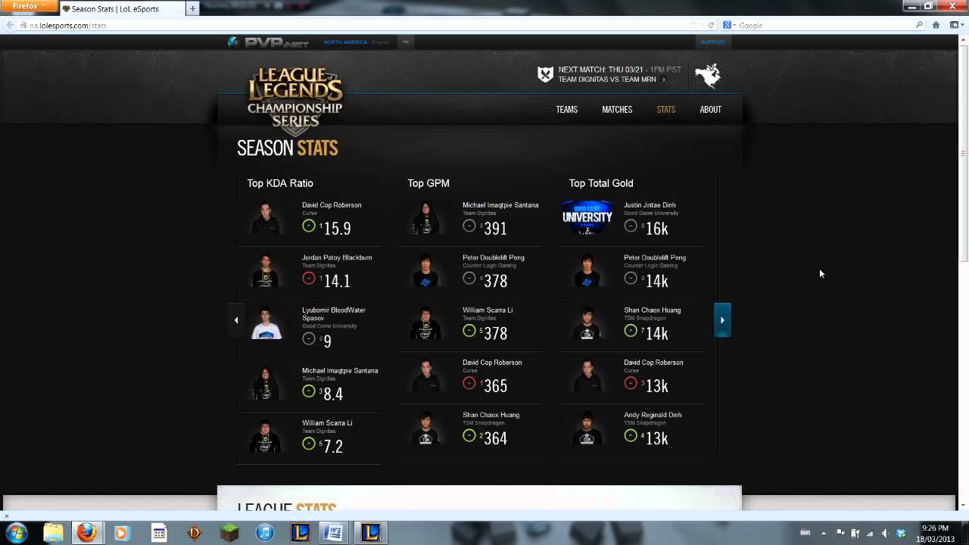Viewport: 969px width, 545px height.
Task: Open Windows Explorer folder in the taskbar
Action: pos(53,533)
